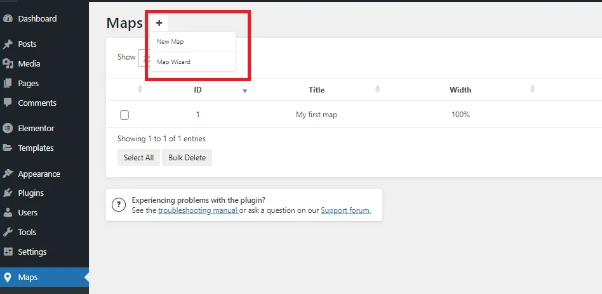Choose Map Wizard from dropdown menu
Viewport: 602px width, 294px height.
pos(173,62)
